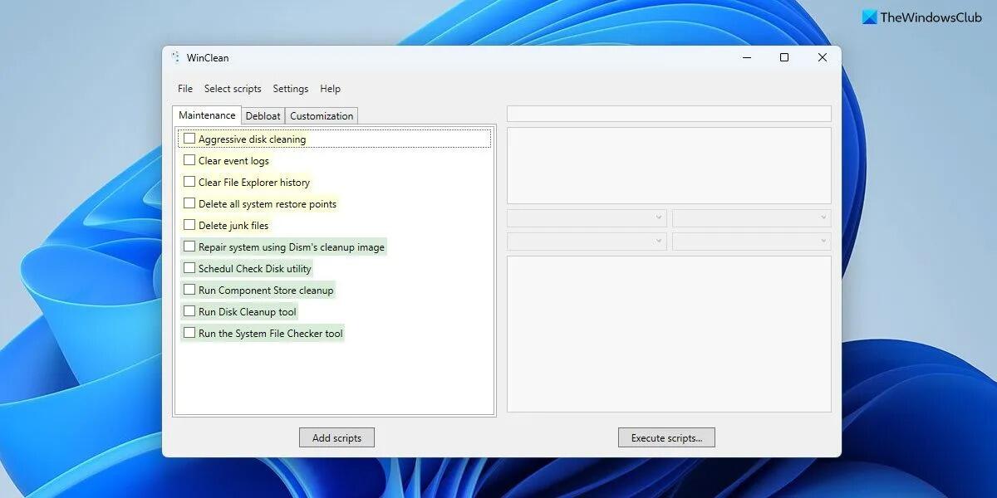
Task: Open the Select scripts menu
Action: coord(233,88)
